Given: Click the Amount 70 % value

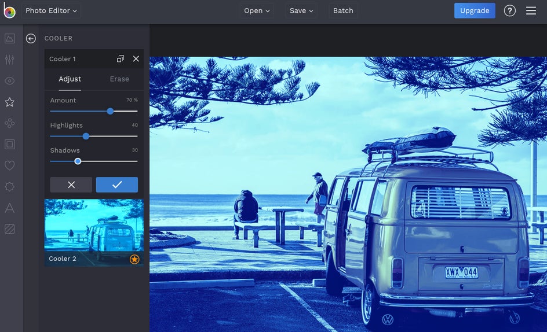Looking at the screenshot, I should (132, 100).
